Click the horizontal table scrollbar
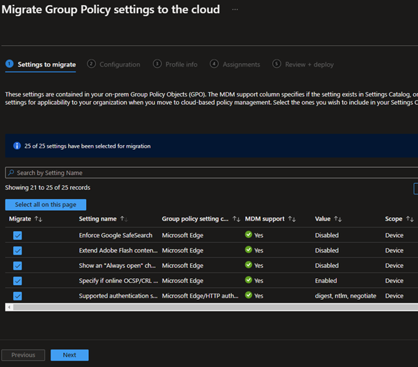Screen dimensions: 418x367 (208, 306)
